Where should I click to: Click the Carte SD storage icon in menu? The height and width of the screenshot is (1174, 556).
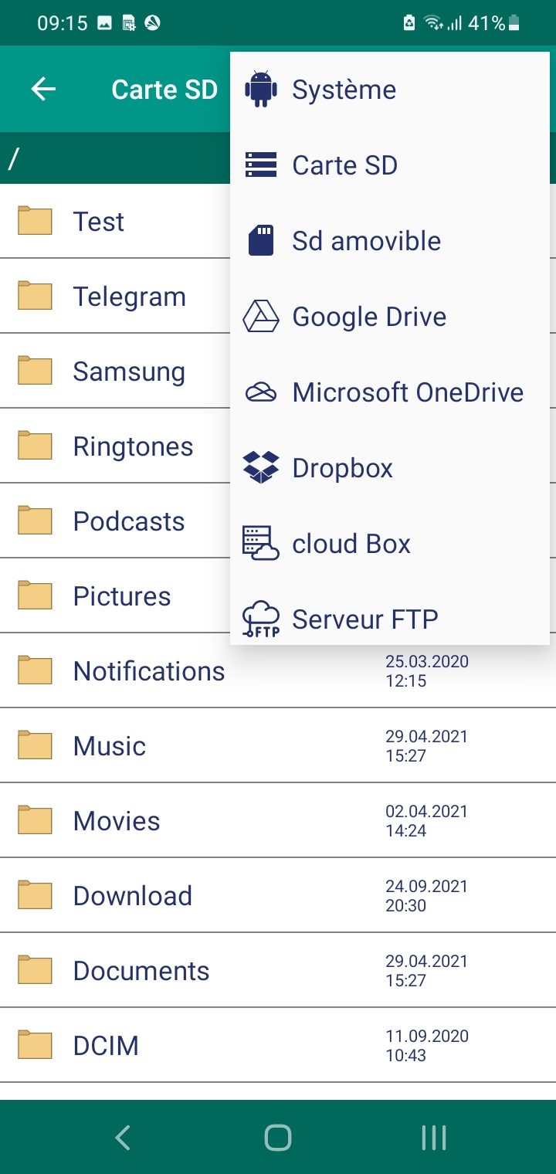(260, 165)
